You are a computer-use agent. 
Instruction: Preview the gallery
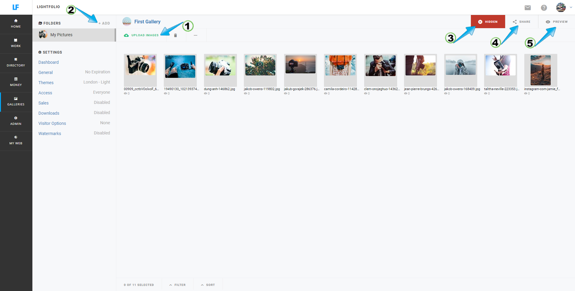pos(557,22)
